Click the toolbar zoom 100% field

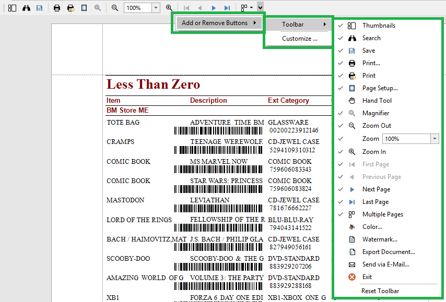tap(138, 8)
